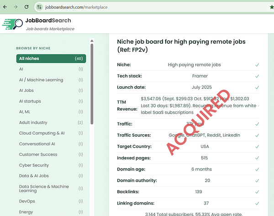
Task: Click checkmark in the Target Country row
Action: tap(257, 147)
